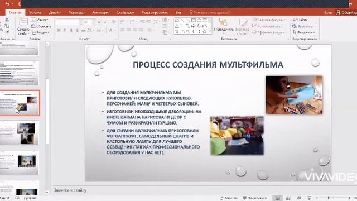
Task: Open line spacing options
Action: pos(156,22)
